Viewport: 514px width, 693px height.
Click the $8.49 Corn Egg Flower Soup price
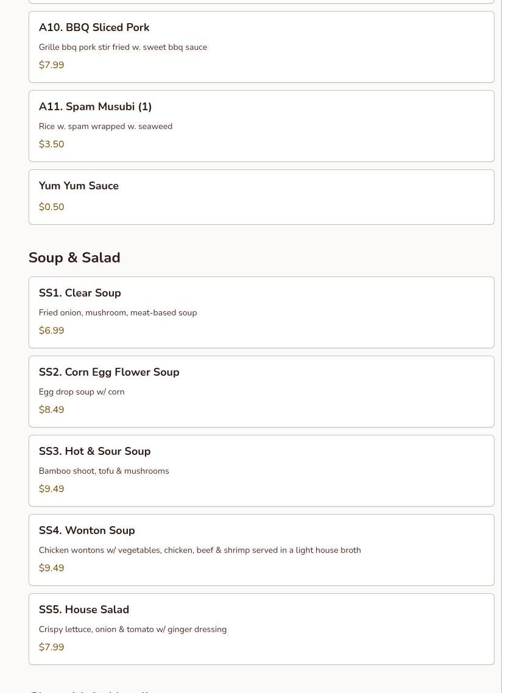tap(51, 410)
